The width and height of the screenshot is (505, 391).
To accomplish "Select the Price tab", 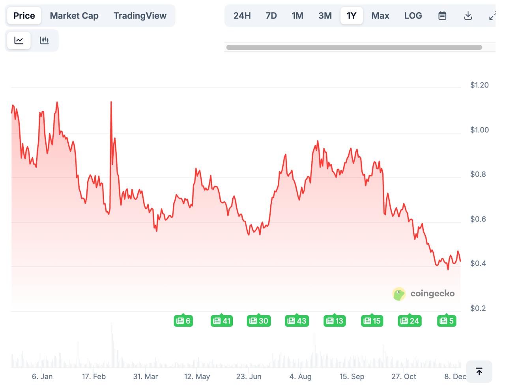I will (24, 16).
